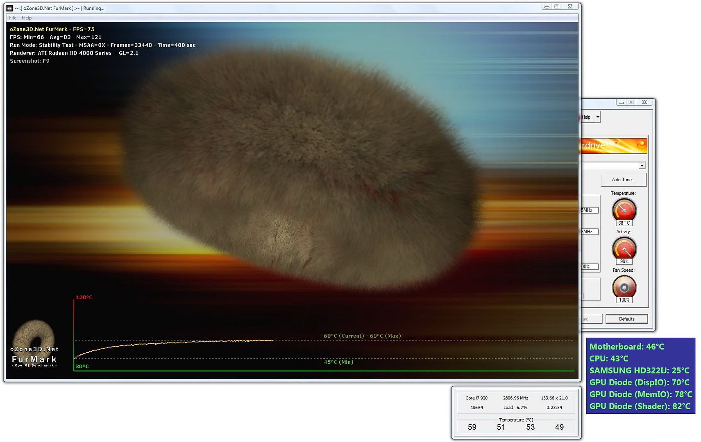Minimize the FurMark window
Viewport: 701px width, 442px height.
pyautogui.click(x=547, y=7)
